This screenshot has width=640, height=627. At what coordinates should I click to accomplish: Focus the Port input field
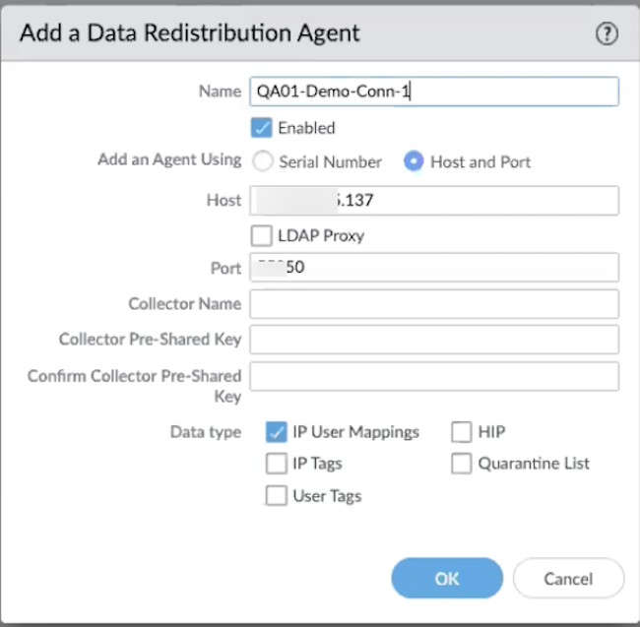coord(433,267)
